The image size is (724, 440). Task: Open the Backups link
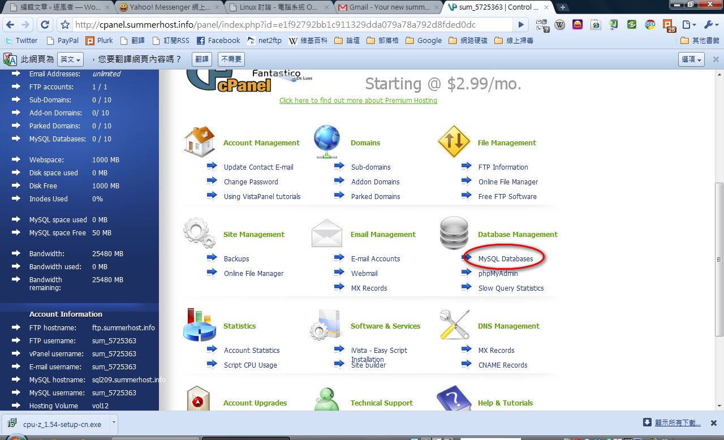(x=236, y=258)
